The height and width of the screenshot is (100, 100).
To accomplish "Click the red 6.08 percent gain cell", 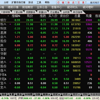I will (17, 45).
